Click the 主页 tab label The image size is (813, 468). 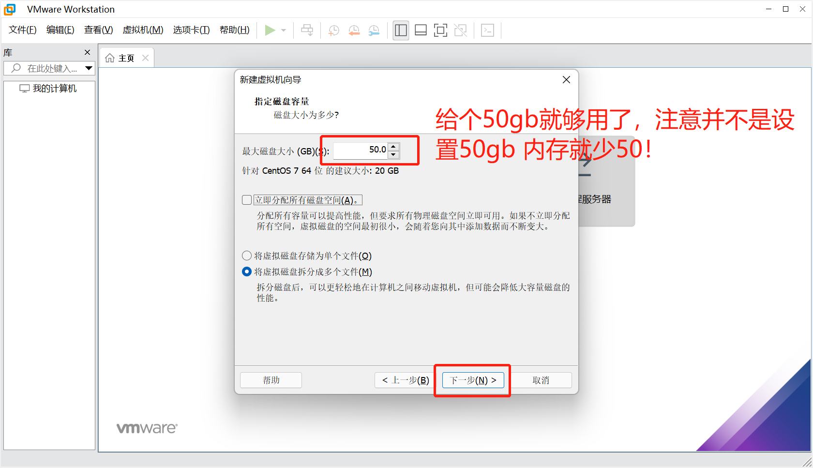[126, 58]
